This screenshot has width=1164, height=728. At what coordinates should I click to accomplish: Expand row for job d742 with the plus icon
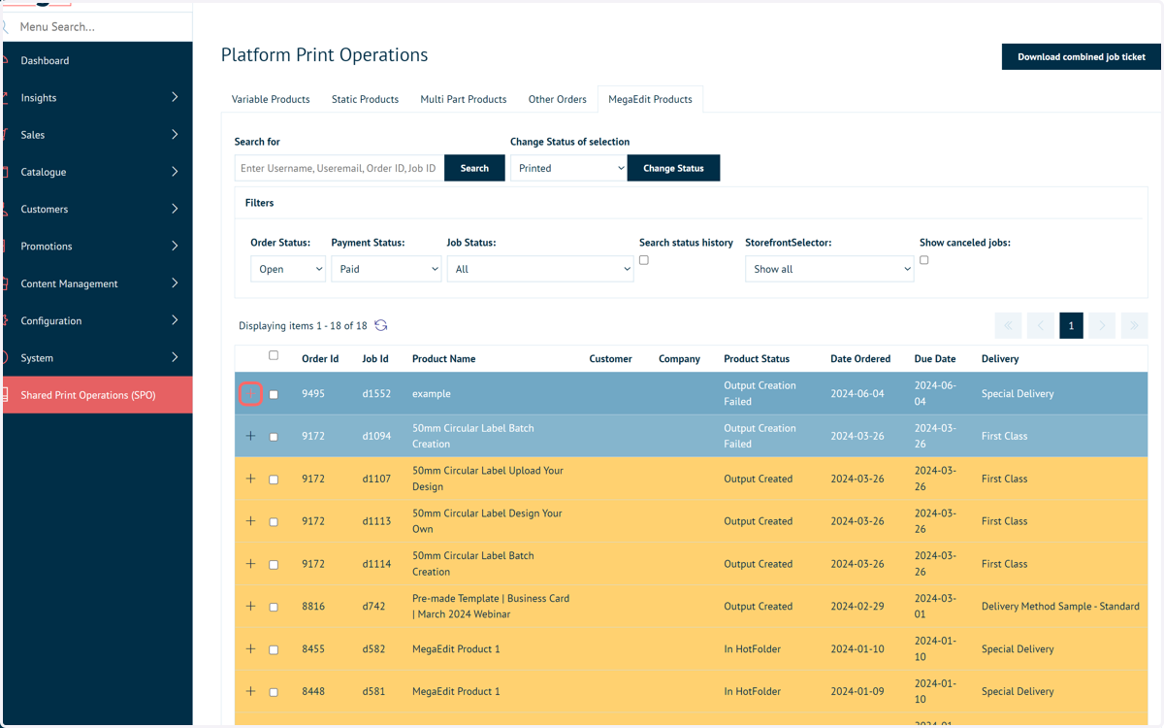[250, 606]
